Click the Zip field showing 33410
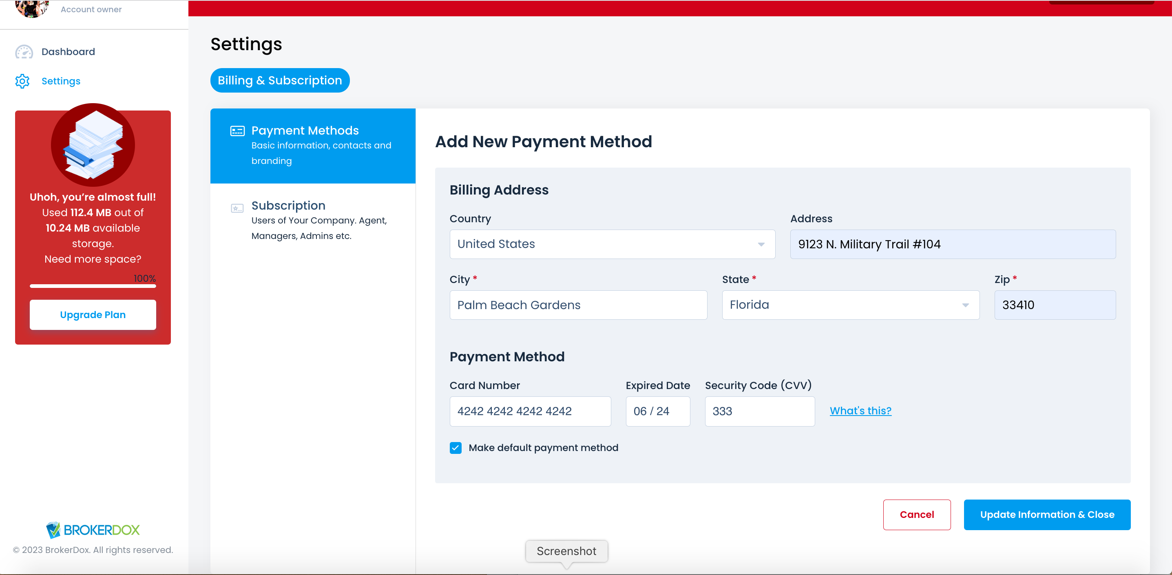 [x=1055, y=305]
